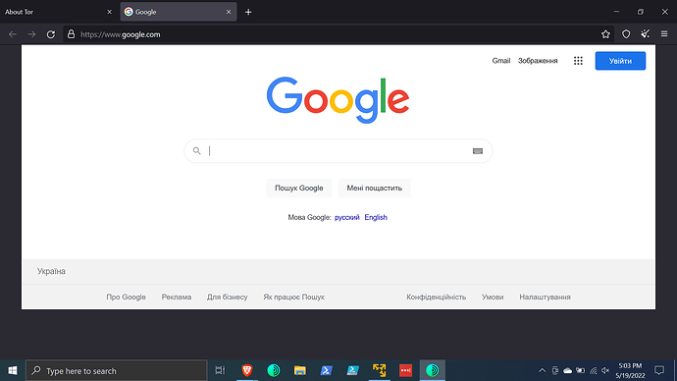Open a new tab with the plus button

[x=248, y=12]
